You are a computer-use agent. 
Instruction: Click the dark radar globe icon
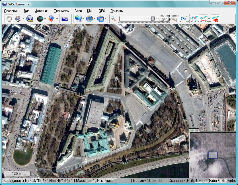pos(40,19)
